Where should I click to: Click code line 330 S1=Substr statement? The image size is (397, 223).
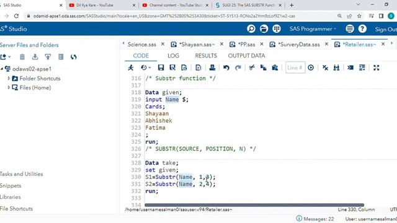pyautogui.click(x=181, y=177)
